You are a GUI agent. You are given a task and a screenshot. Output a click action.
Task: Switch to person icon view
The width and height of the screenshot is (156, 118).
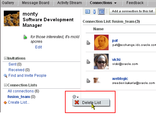94,12
